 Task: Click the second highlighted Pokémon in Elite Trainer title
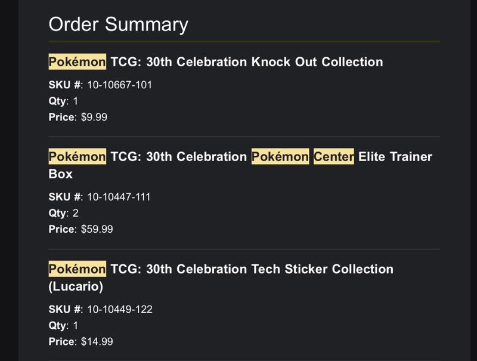[x=280, y=156]
